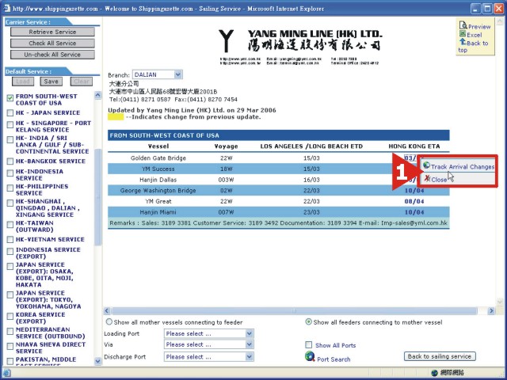Click the Vessel column header
This screenshot has width=507, height=380.
(158, 146)
